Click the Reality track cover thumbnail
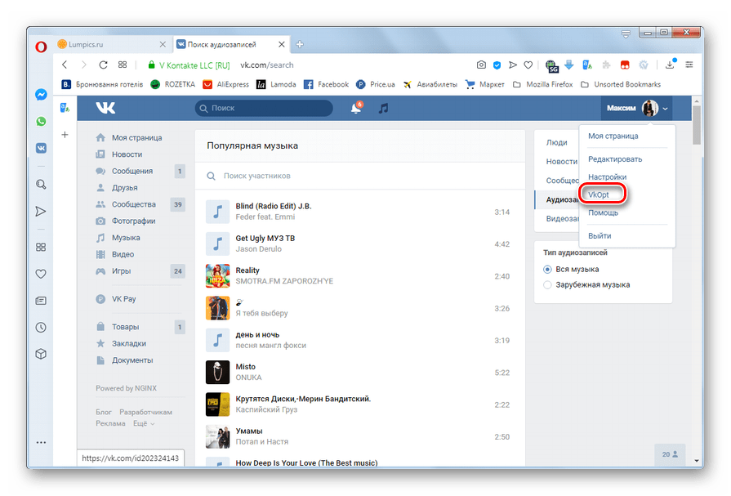 tap(218, 276)
